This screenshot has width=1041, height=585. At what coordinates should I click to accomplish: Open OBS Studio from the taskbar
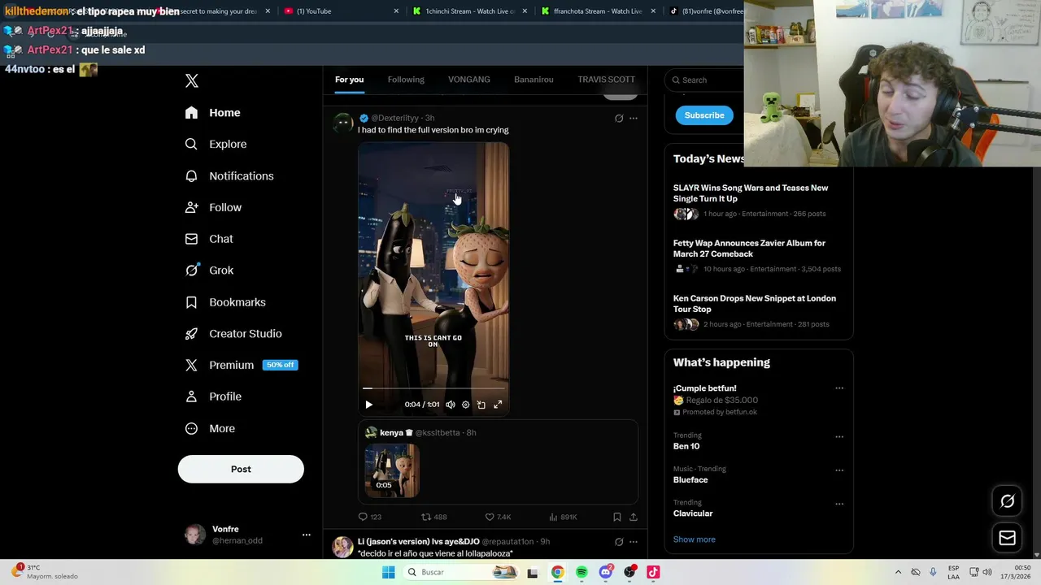coord(629,572)
